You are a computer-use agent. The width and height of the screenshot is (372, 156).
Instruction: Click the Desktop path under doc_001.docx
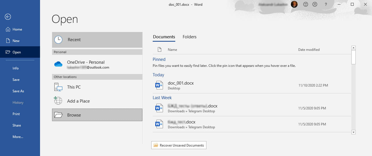pyautogui.click(x=174, y=88)
